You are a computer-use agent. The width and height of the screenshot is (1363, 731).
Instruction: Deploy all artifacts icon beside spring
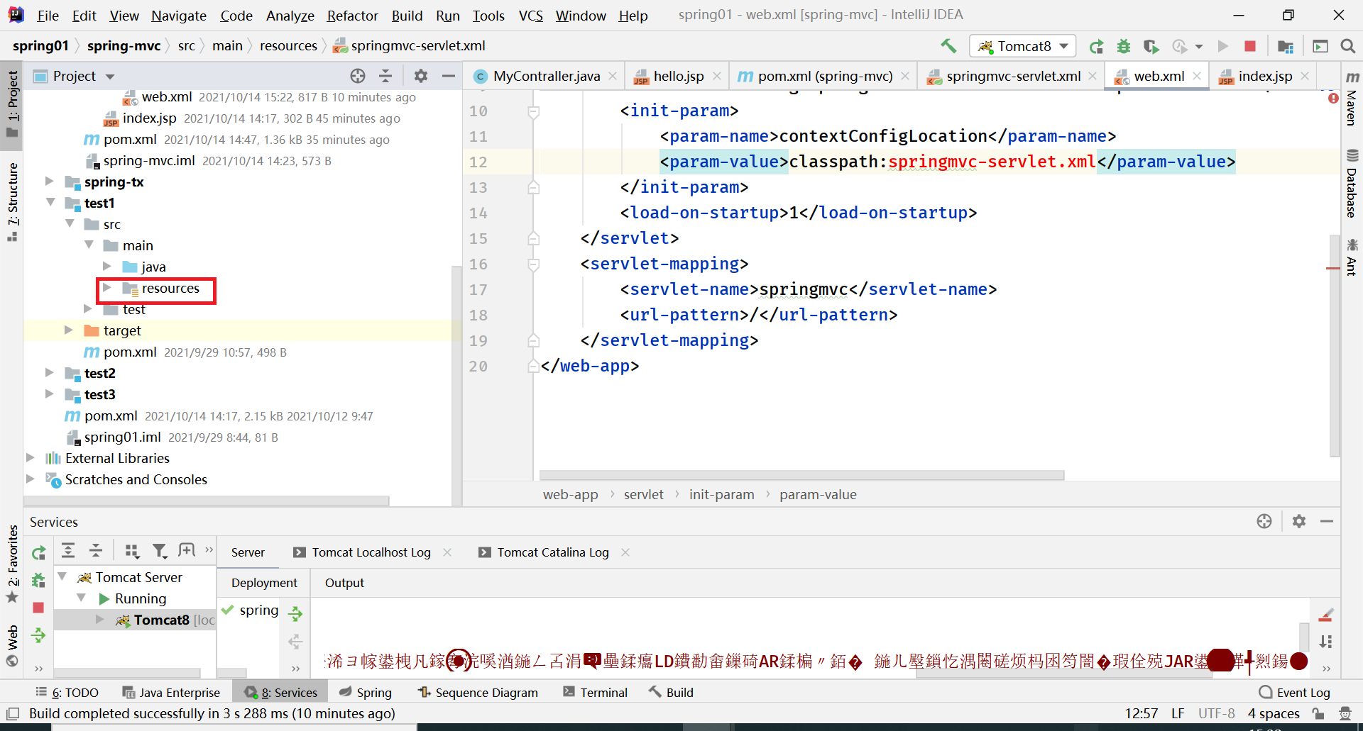click(295, 613)
